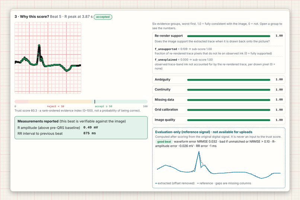Viewport: 300px width, 200px height.
Task: Click the accepted status badge
Action: 103,17
